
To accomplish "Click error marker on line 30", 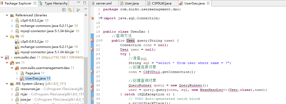I will coord(92,85).
